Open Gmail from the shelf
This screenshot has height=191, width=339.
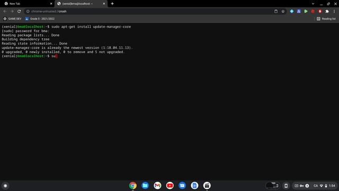[x=157, y=186]
